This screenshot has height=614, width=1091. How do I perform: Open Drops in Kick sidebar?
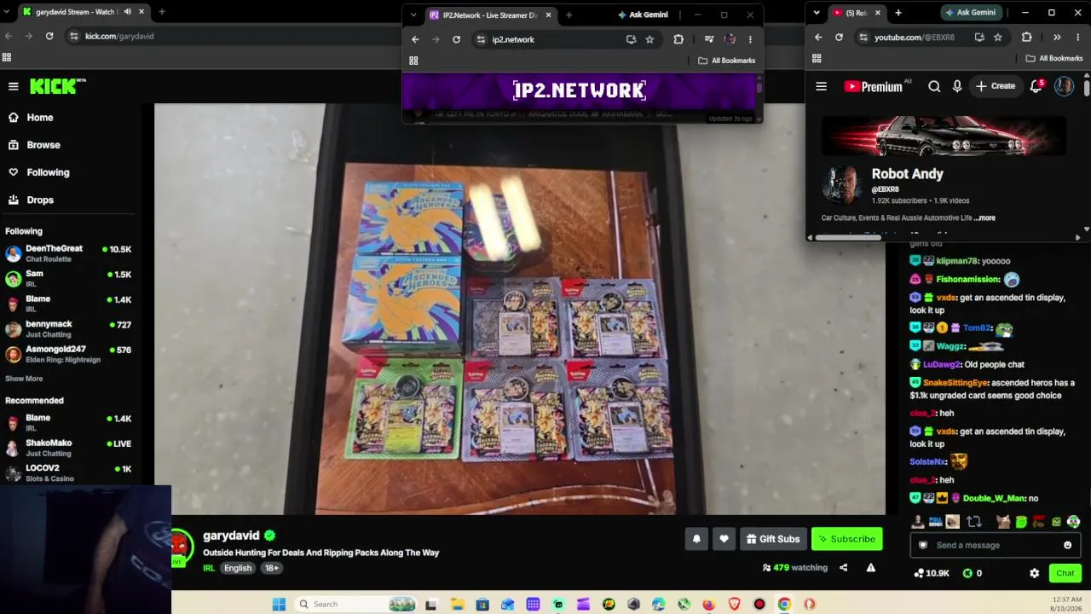(x=32, y=200)
